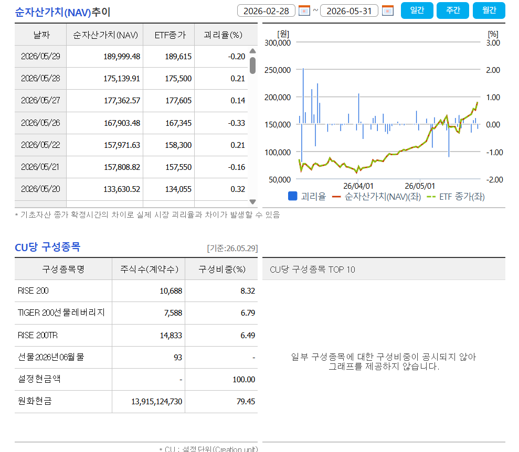
Task: Click the 기준:26.05.29 reference date label
Action: click(232, 249)
